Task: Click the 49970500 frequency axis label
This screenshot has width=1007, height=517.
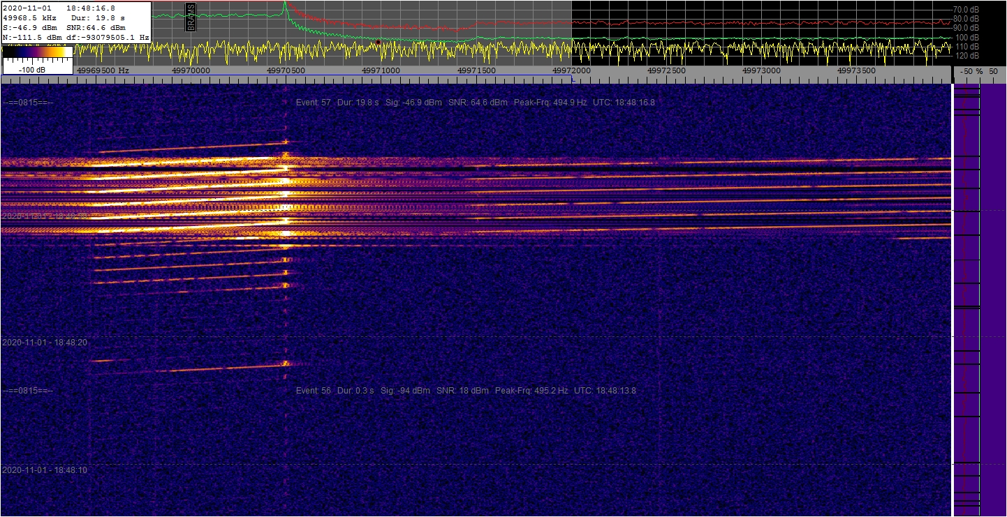Action: [286, 70]
